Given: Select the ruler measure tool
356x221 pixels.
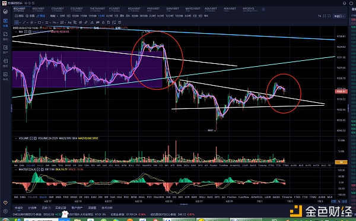Looking at the screenshot, I should 86,22.
